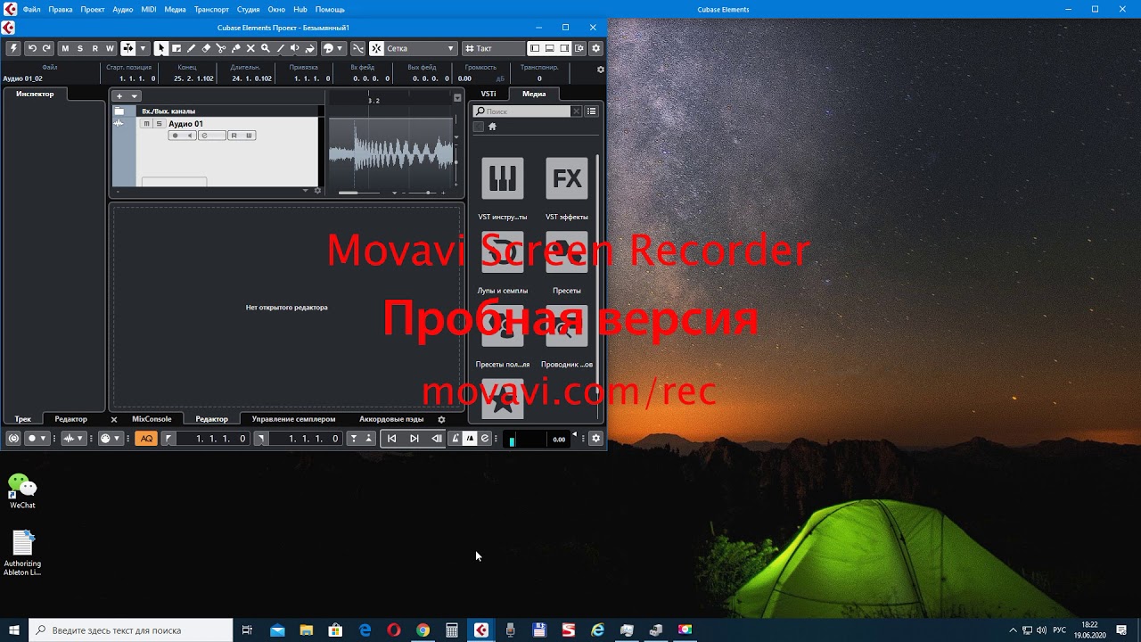1141x642 pixels.
Task: Solo the Аудио 01 track
Action: coord(159,124)
